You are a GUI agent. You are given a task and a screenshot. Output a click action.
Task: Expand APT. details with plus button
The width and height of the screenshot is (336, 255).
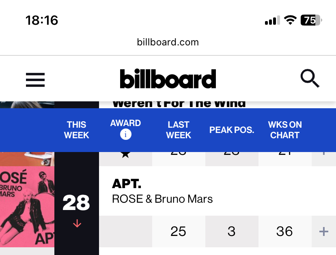[323, 231]
